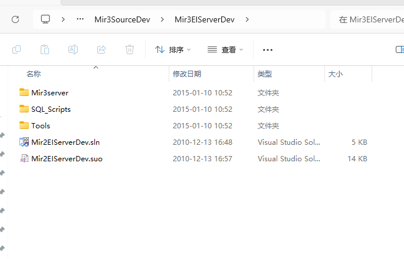Click the Mir3EIServerDev breadcrumb
Image resolution: width=404 pixels, height=259 pixels.
click(205, 19)
